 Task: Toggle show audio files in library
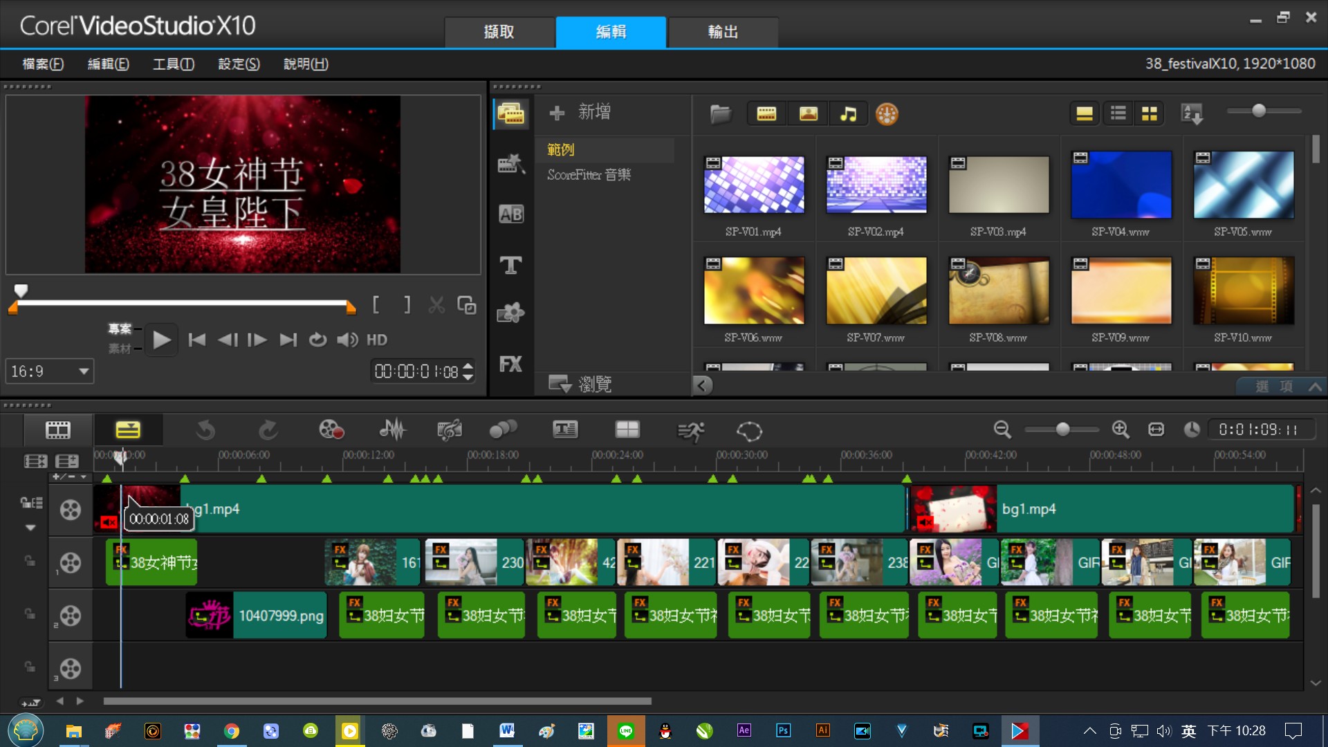[848, 113]
